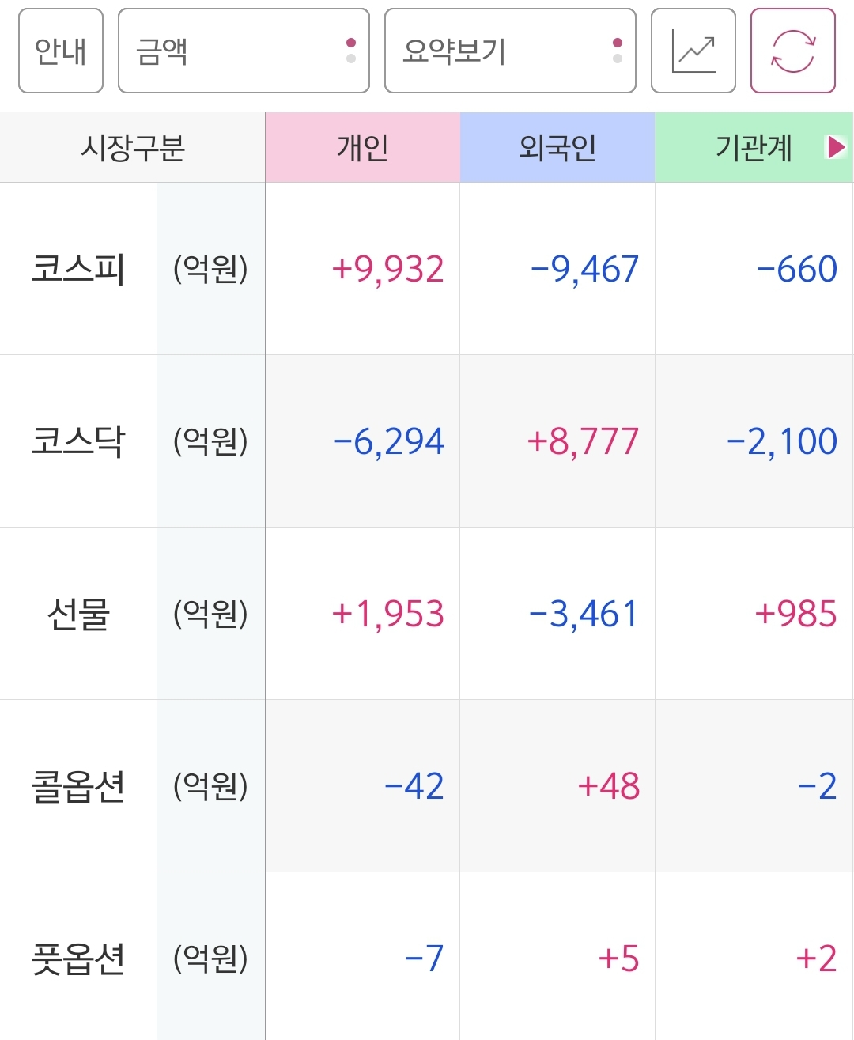Open the line chart view icon
This screenshot has width=854, height=1040.
[x=693, y=51]
